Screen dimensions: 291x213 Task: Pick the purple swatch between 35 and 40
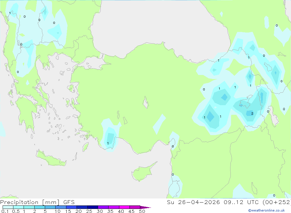[114, 207]
